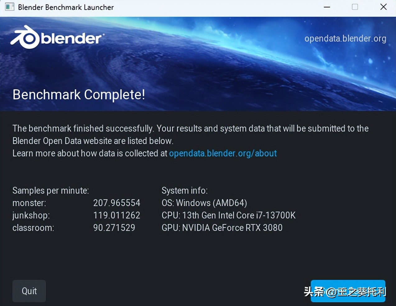Click the "classroom:" label

(33, 228)
